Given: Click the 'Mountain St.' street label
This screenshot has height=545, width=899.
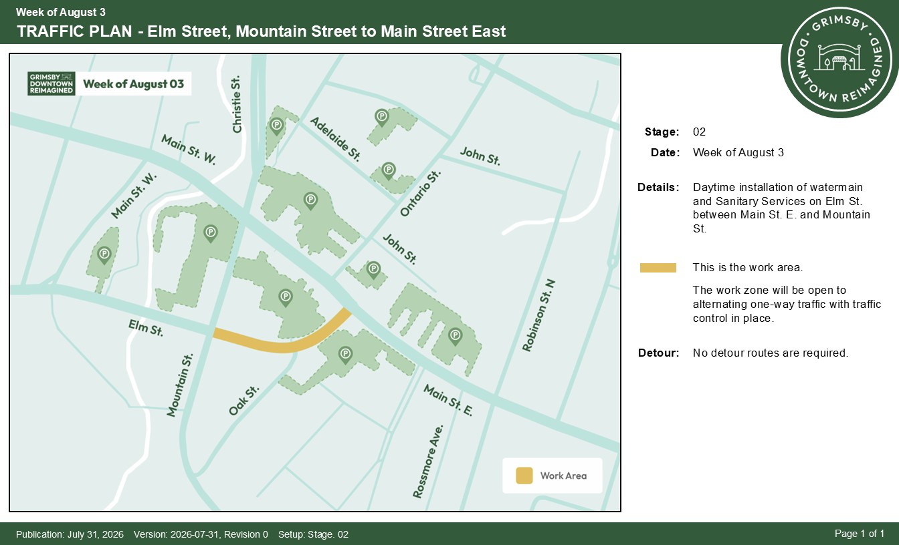Looking at the screenshot, I should pos(180,385).
